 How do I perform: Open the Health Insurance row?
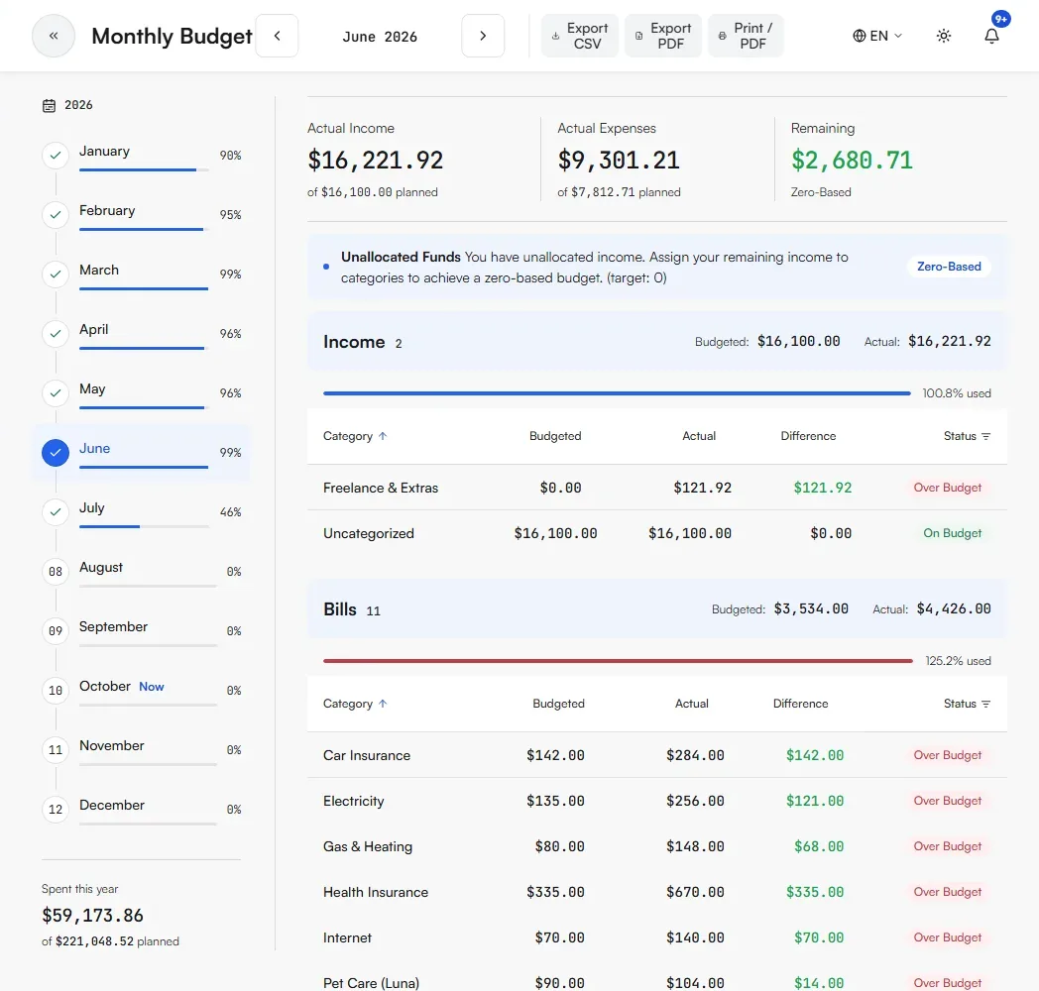click(x=656, y=892)
